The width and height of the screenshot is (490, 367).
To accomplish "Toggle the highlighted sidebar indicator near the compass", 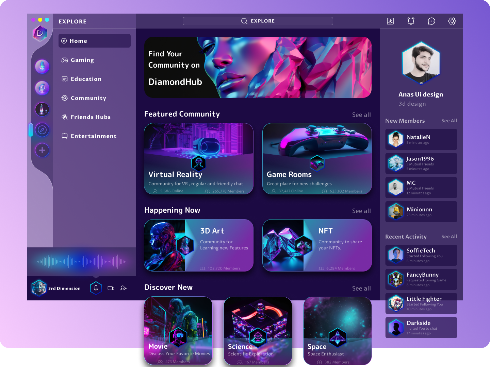I will [x=30, y=130].
